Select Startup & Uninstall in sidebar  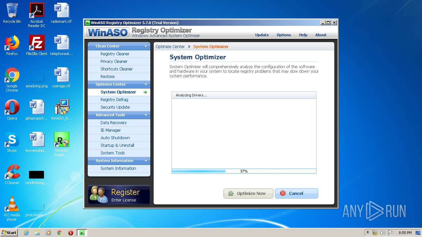pos(119,145)
